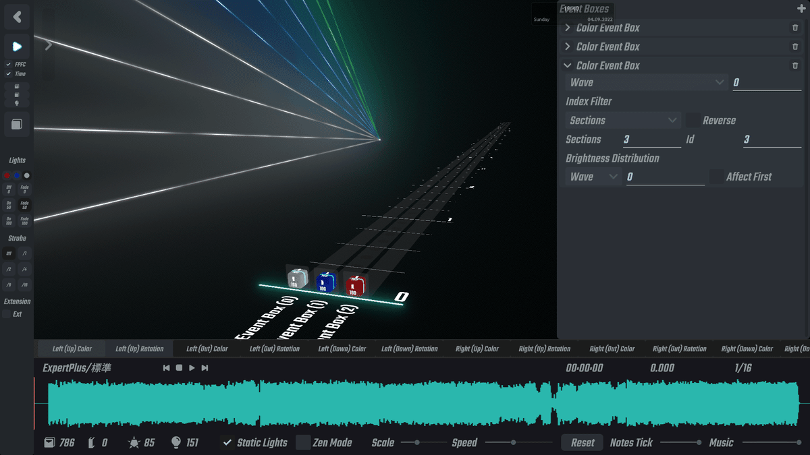The image size is (810, 455).
Task: Open the Sections index filter dropdown
Action: 623,120
